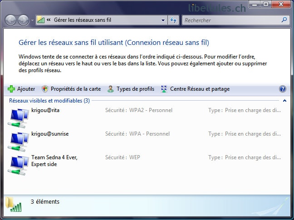The height and width of the screenshot is (220, 294).
Task: Click the Types de profils user icon
Action: click(110, 89)
